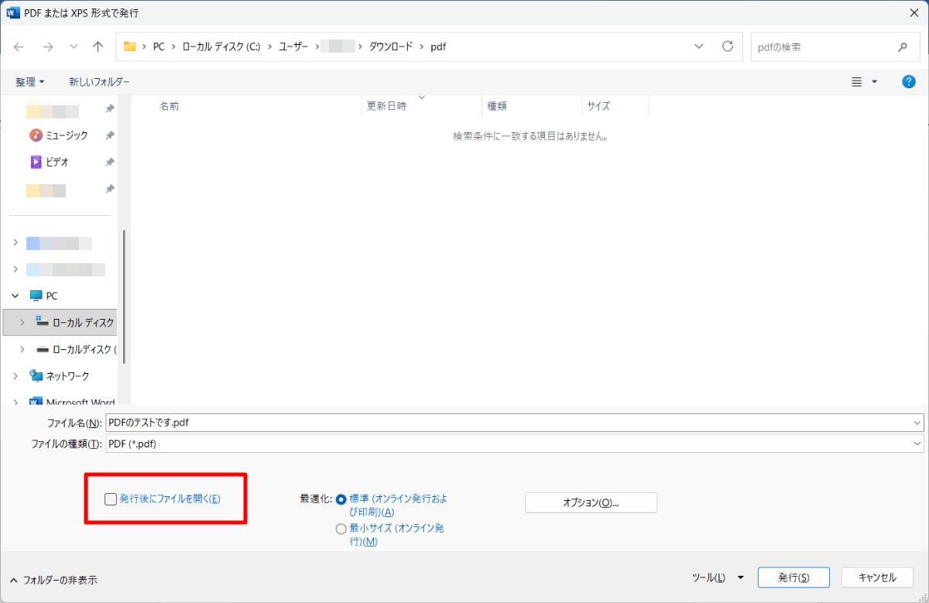Select 標準 optimization radio button
This screenshot has width=929, height=603.
[x=341, y=499]
